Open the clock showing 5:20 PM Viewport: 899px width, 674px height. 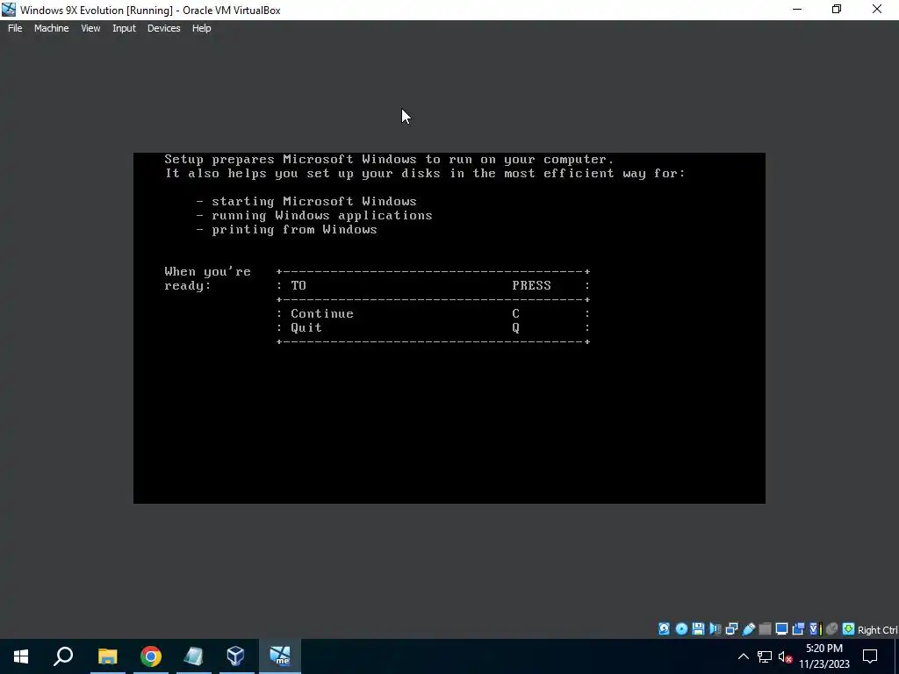click(823, 656)
